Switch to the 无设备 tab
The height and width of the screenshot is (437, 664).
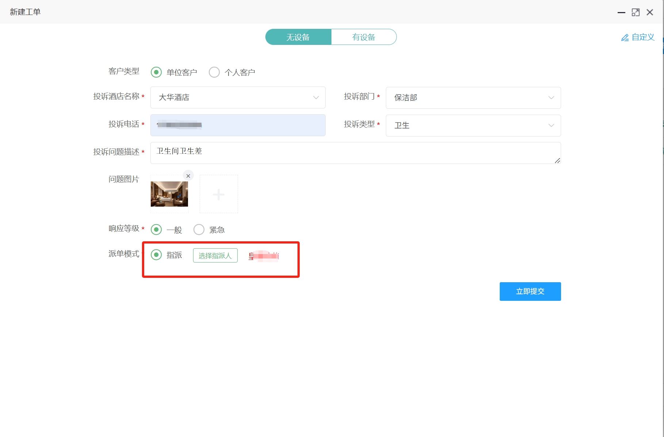(298, 37)
